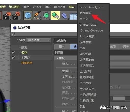Image resolution: width=130 pixels, height=112 pixels.
Task: Open Edit Render Settings clapperboard with gear
Action: point(16,16)
